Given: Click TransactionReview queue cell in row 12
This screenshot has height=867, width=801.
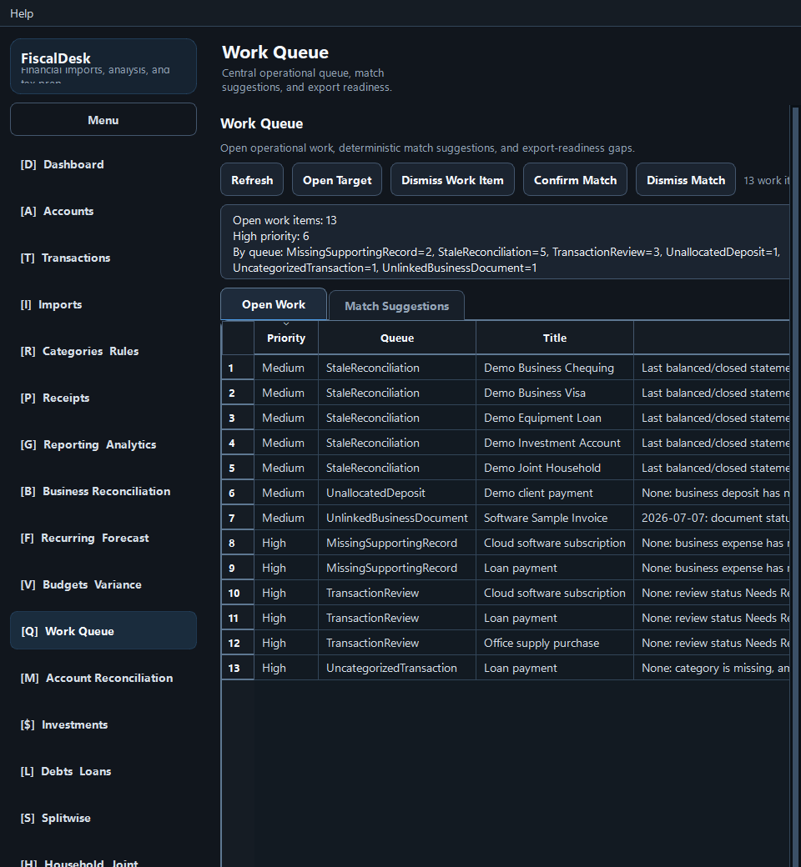Looking at the screenshot, I should pos(397,643).
